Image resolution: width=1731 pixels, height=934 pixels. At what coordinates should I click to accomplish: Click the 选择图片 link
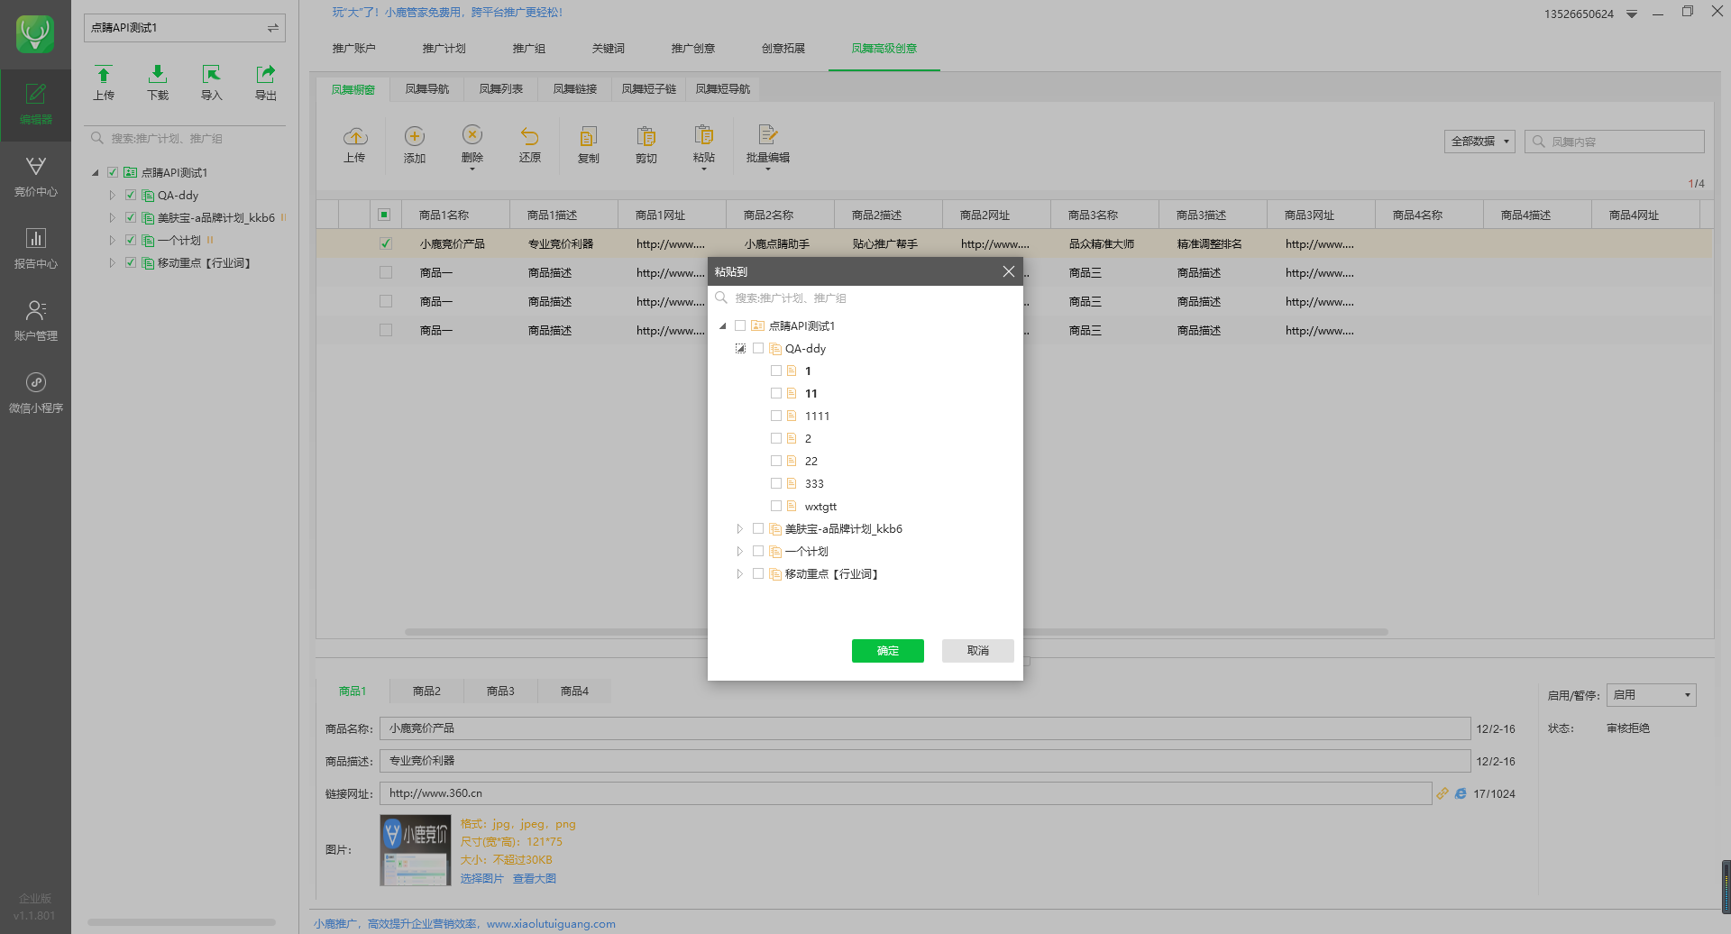[482, 878]
